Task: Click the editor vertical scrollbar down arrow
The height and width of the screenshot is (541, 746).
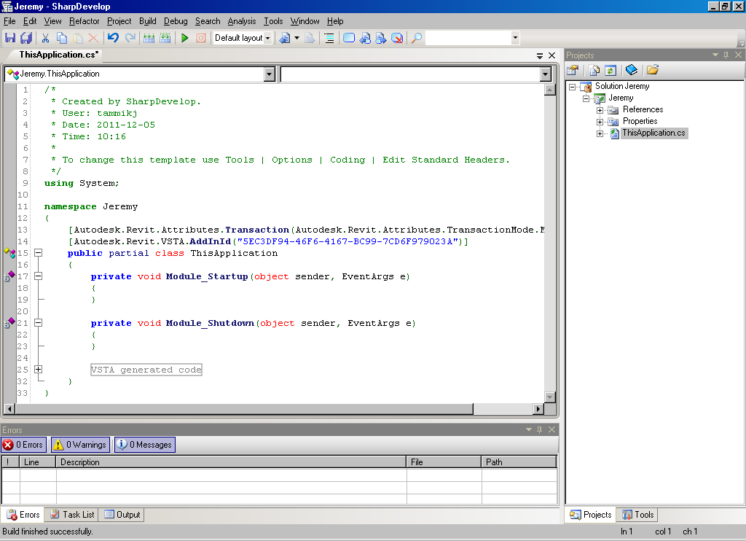Action: pyautogui.click(x=550, y=397)
